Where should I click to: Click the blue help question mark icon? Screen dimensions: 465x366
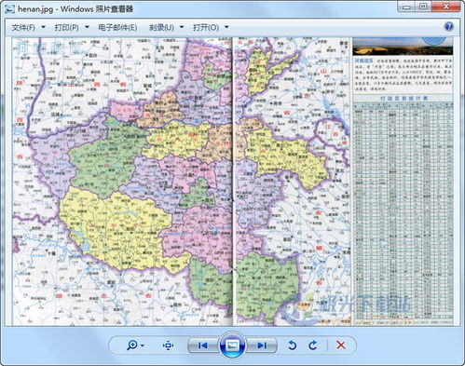click(449, 27)
